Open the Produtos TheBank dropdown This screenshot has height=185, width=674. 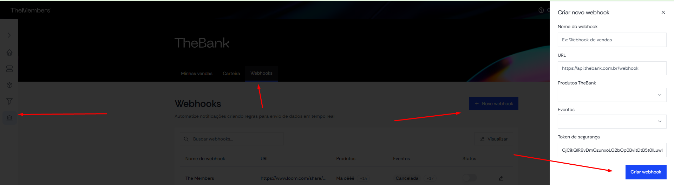(612, 95)
